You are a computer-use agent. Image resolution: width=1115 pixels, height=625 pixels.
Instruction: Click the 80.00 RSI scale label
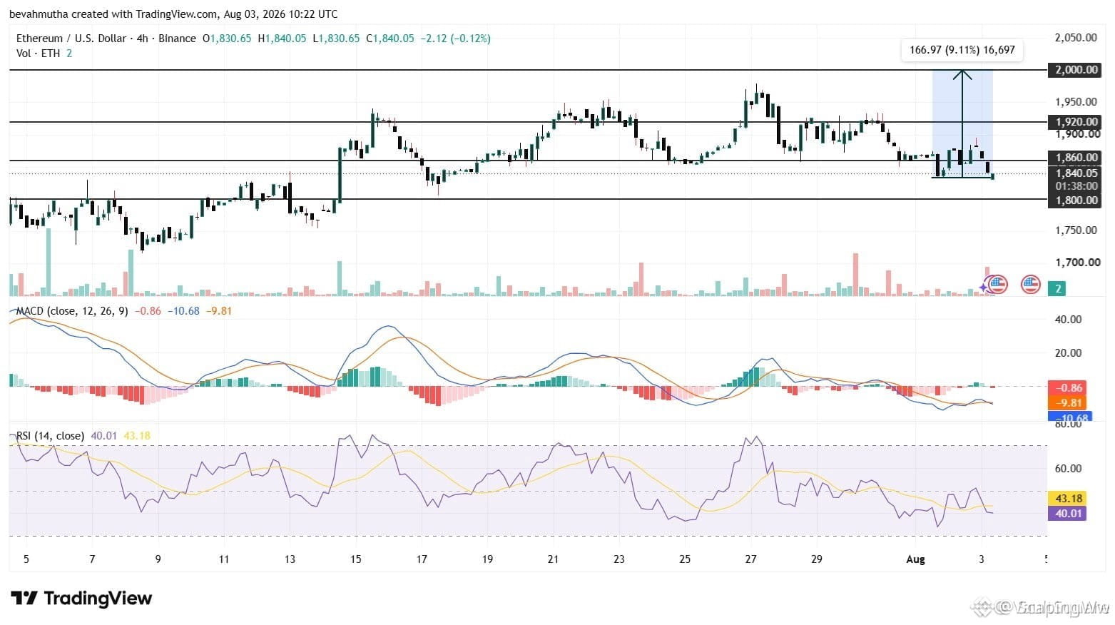[1068, 425]
